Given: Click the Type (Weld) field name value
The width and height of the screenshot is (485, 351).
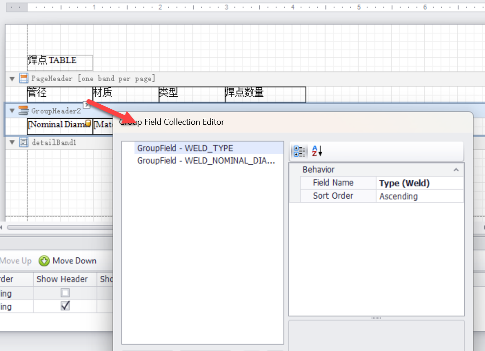Looking at the screenshot, I should (404, 183).
